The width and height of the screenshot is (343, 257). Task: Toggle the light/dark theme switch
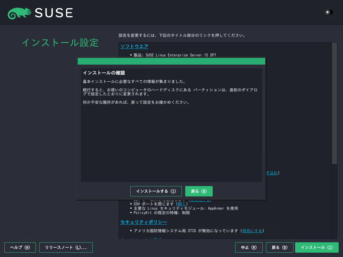329,12
